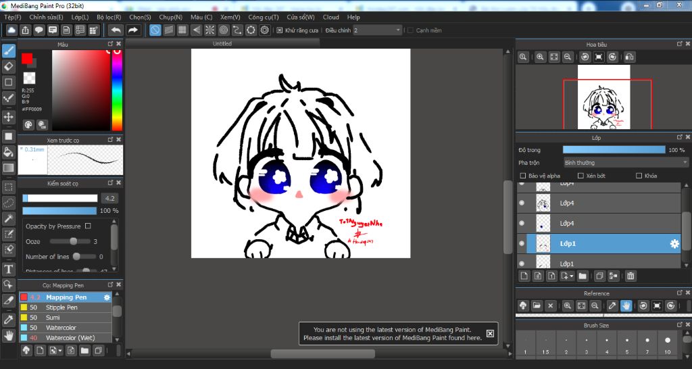692x369 pixels.
Task: Pop out the Lớp layer panel
Action: pos(680,138)
